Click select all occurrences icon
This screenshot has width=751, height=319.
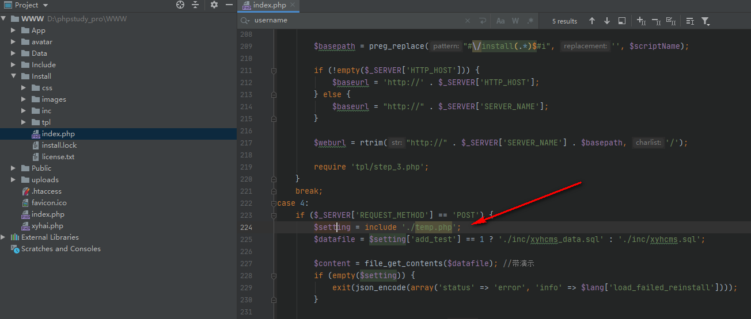tap(671, 21)
